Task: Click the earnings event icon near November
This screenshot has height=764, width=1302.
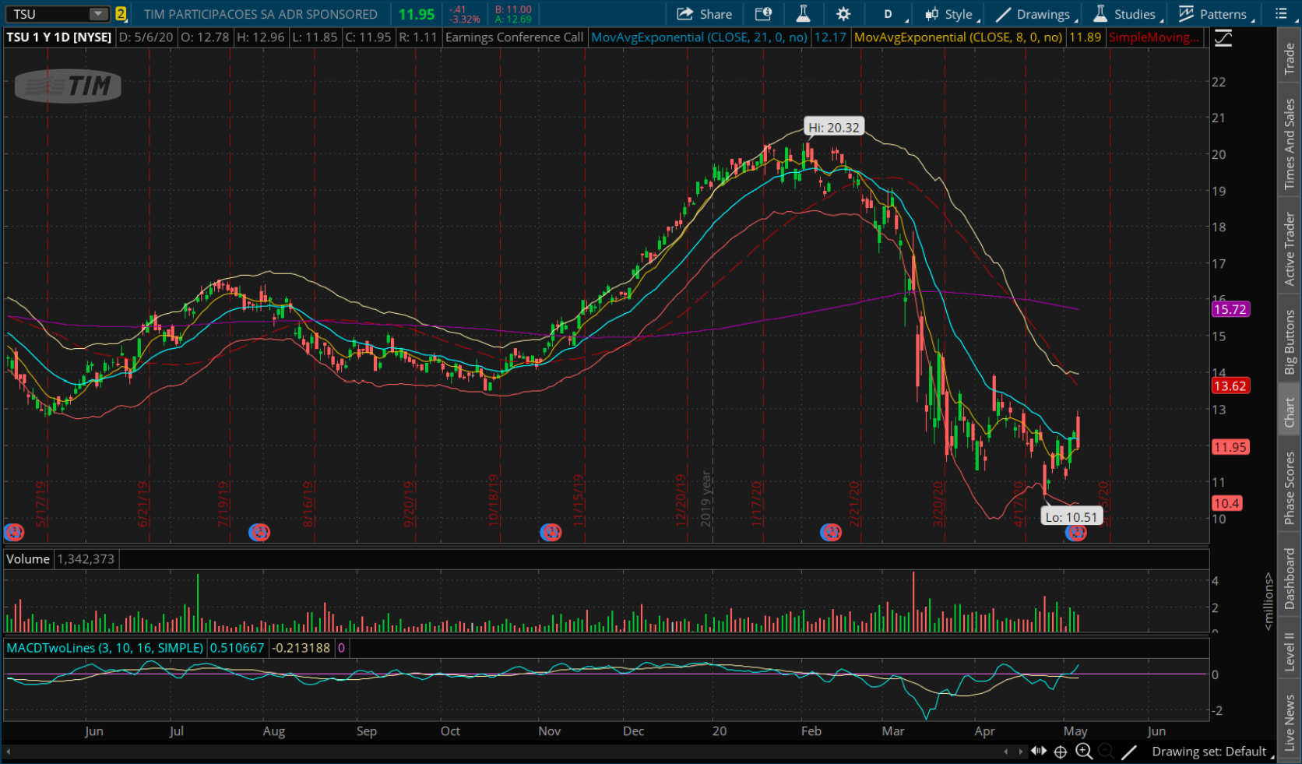Action: tap(551, 533)
